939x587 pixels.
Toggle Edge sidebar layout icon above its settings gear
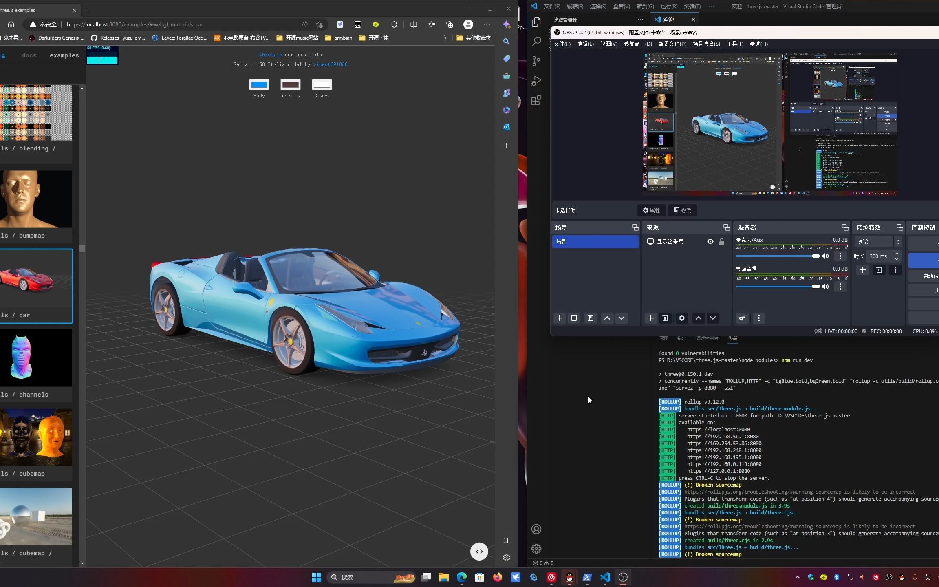pyautogui.click(x=507, y=541)
